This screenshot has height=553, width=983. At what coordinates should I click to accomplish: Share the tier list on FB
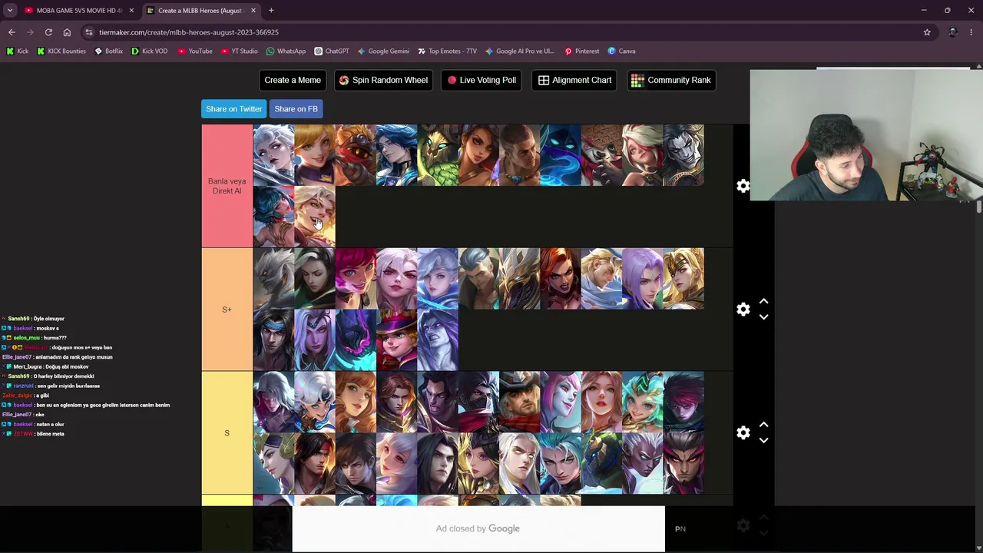coord(296,109)
